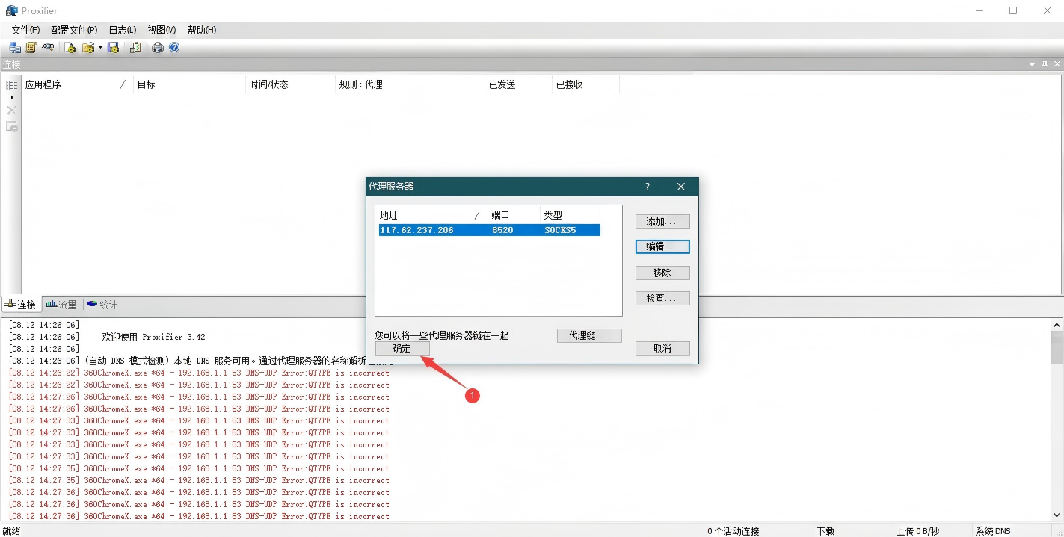1064x537 pixels.
Task: Toggle the Connections panel auto-hide pin
Action: coord(1045,65)
